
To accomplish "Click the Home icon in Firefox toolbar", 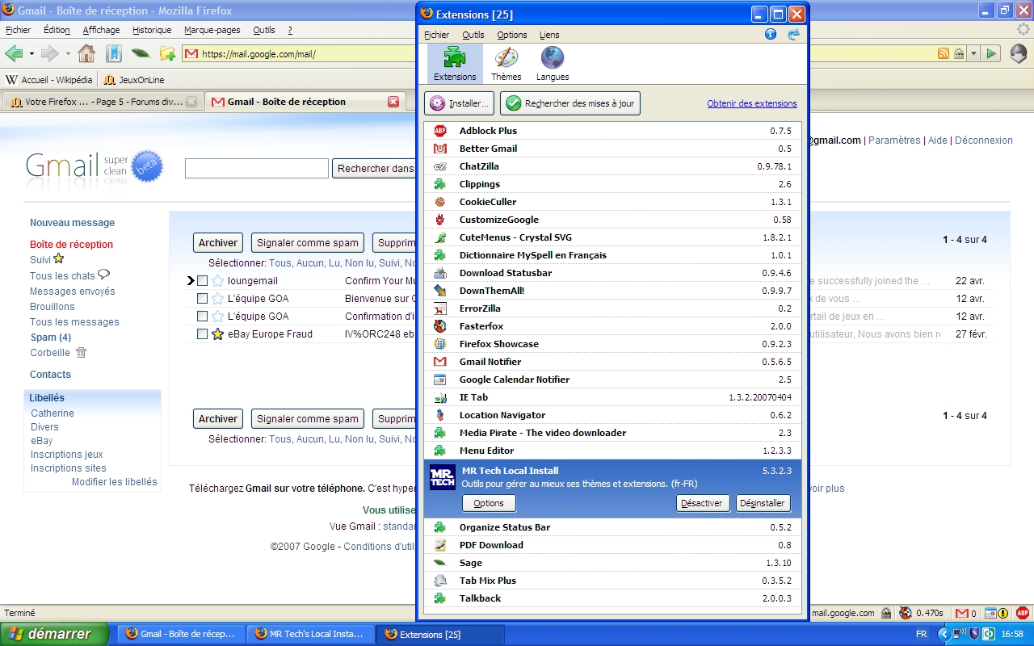I will pos(86,54).
